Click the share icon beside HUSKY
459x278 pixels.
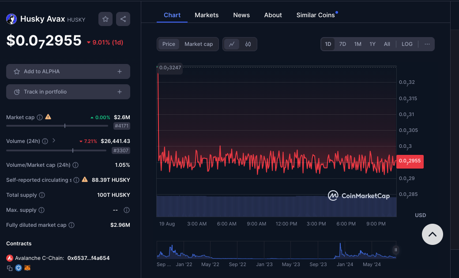point(123,19)
